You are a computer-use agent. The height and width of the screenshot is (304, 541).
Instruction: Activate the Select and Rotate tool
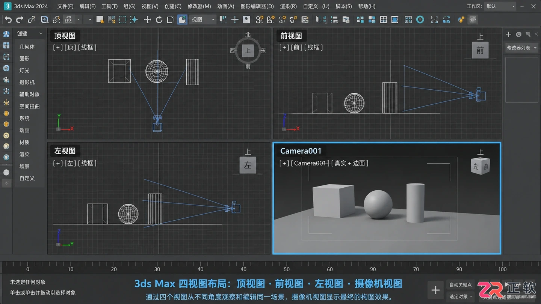[x=159, y=20]
